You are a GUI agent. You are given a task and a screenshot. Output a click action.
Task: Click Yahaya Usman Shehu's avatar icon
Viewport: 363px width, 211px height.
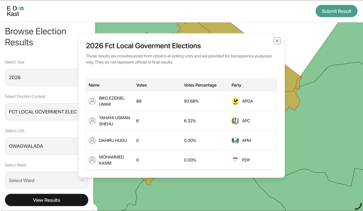92,121
